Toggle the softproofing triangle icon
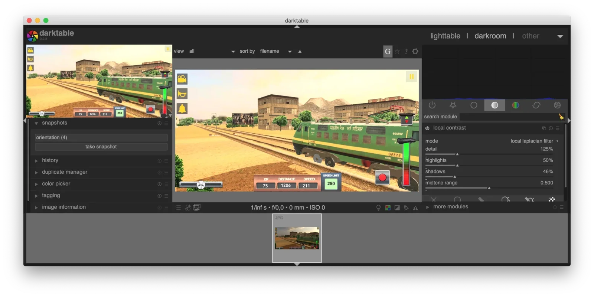Image resolution: width=594 pixels, height=297 pixels. [406, 208]
